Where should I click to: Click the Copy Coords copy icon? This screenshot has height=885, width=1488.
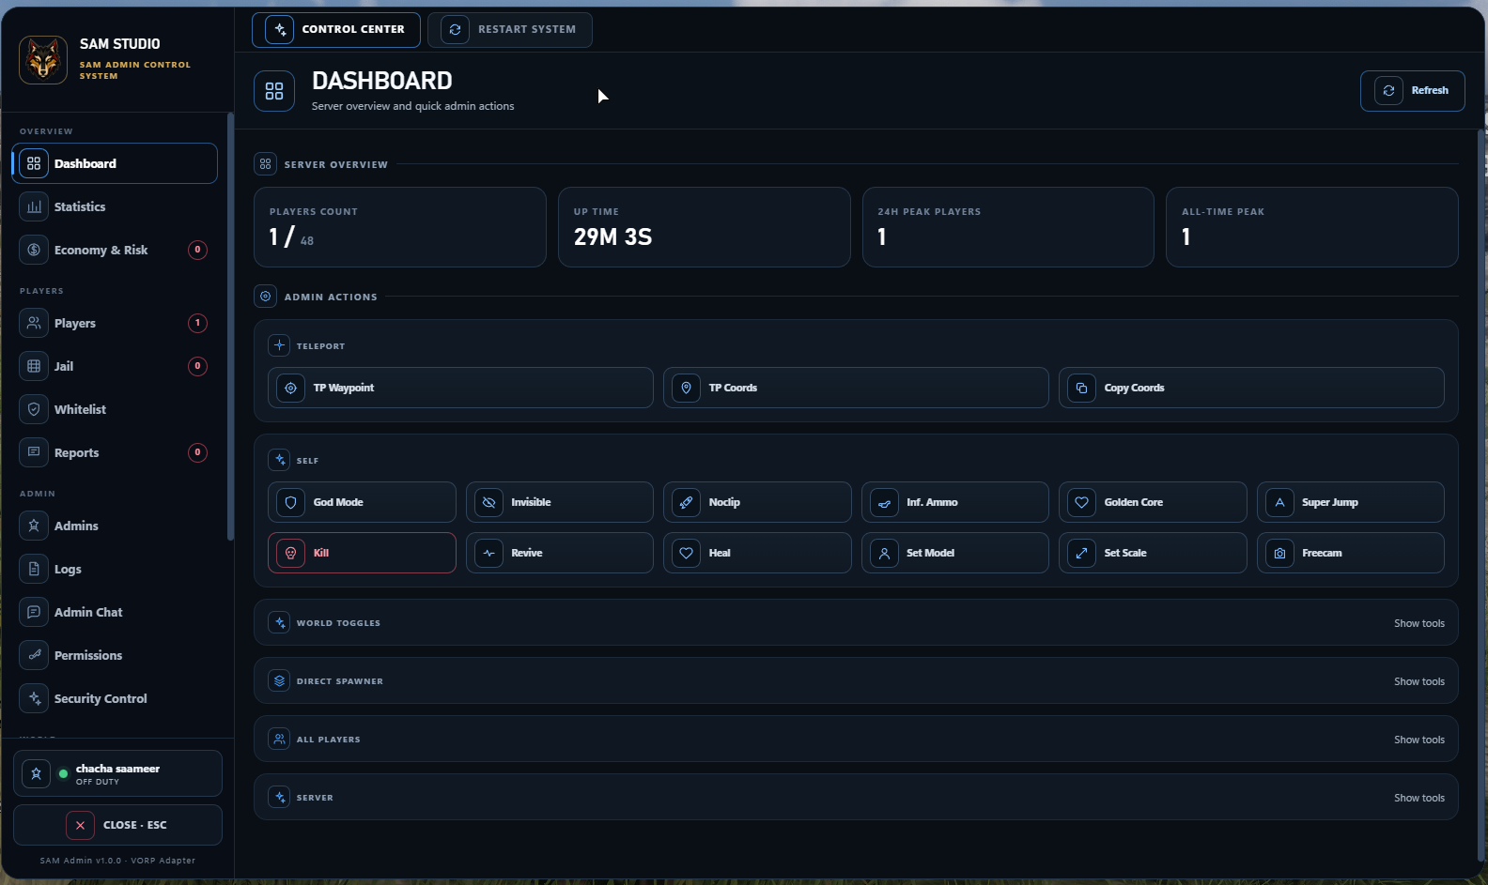point(1082,388)
